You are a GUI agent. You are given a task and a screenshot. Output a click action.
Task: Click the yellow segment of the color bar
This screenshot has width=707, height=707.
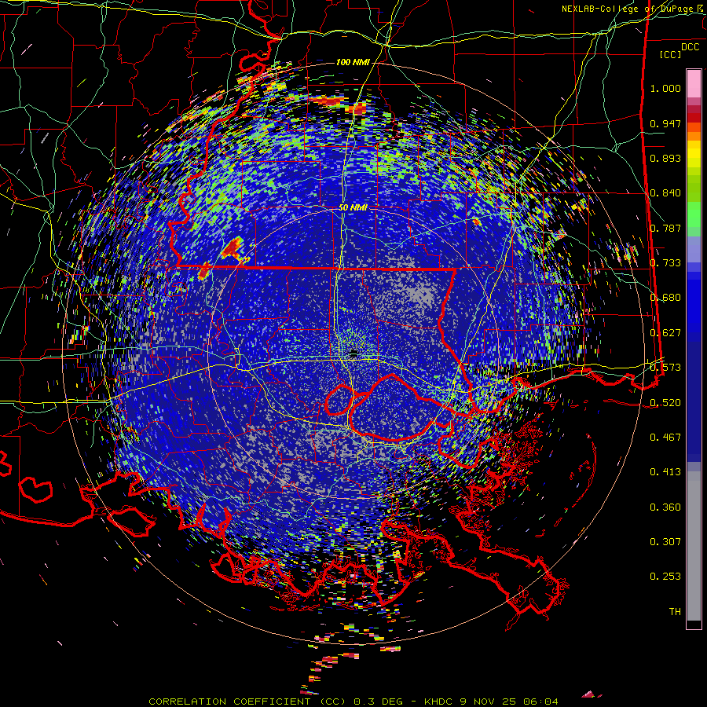(x=694, y=154)
